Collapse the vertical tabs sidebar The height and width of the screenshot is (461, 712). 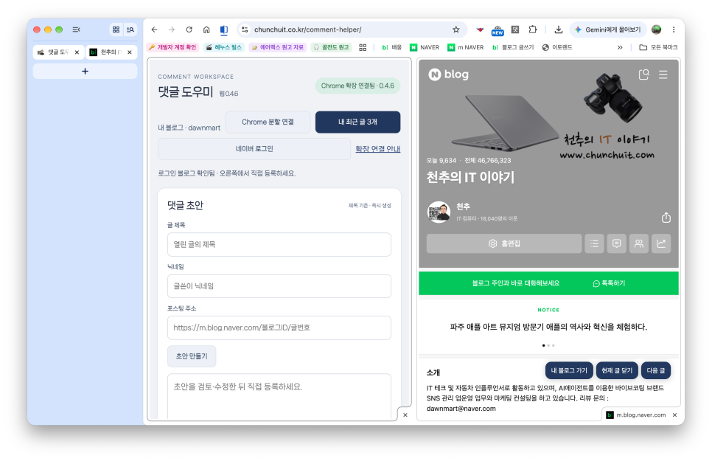point(77,30)
